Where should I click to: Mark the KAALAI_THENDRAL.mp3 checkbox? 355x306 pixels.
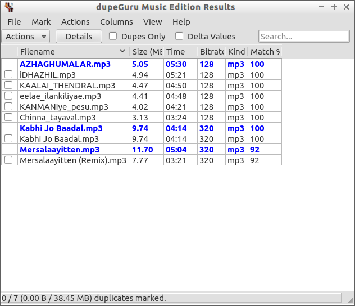8,85
